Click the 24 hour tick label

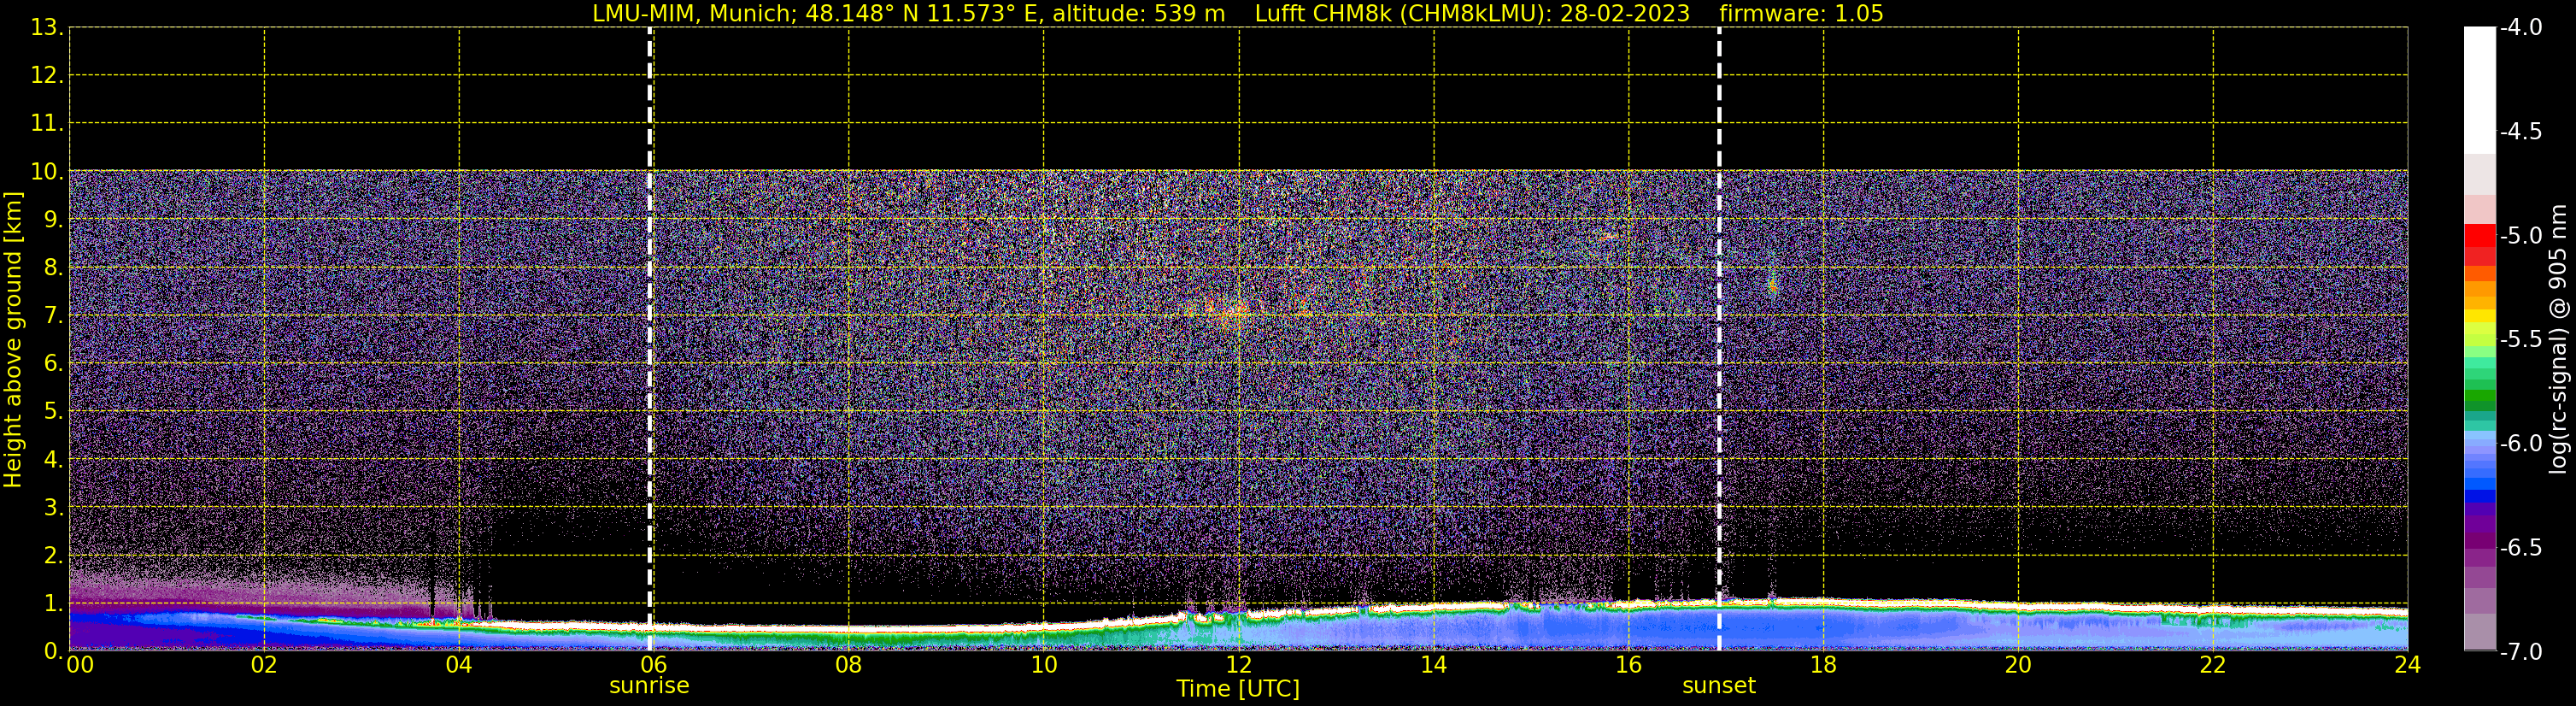[2407, 665]
